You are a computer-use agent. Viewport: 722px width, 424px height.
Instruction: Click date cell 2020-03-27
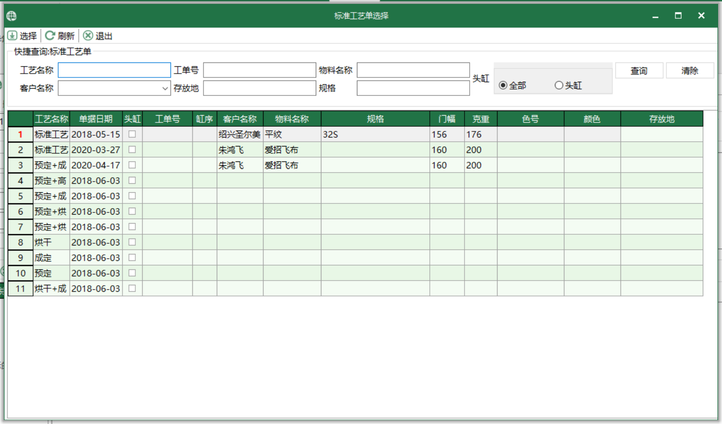tap(96, 150)
